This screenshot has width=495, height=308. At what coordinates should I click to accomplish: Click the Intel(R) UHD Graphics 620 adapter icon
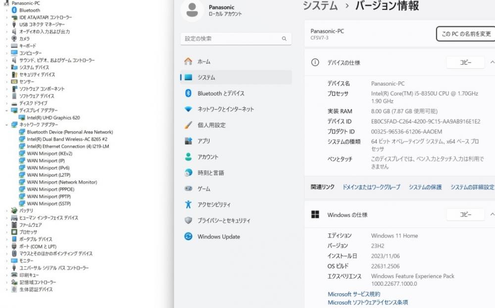(22, 118)
